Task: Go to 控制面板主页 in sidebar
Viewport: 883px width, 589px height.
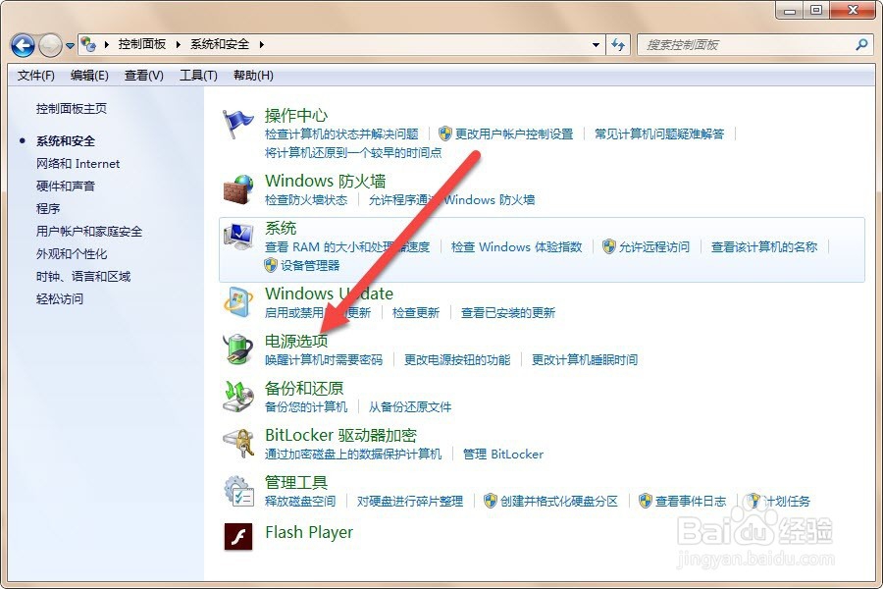Action: (x=71, y=108)
